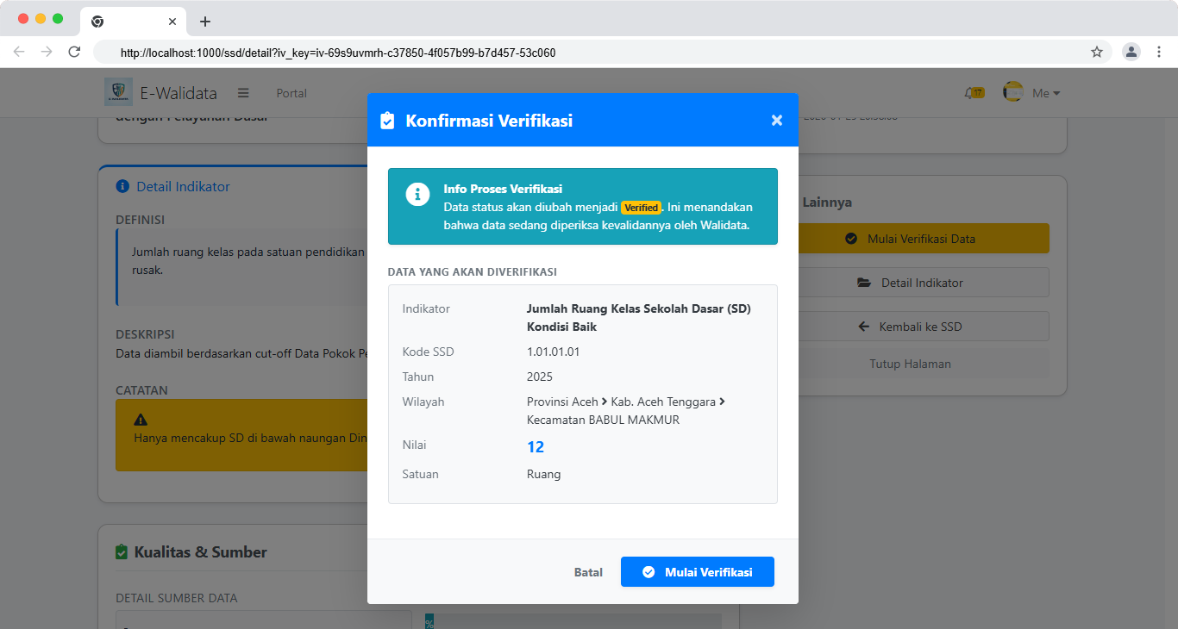Open the hamburger sidebar menu

(243, 93)
